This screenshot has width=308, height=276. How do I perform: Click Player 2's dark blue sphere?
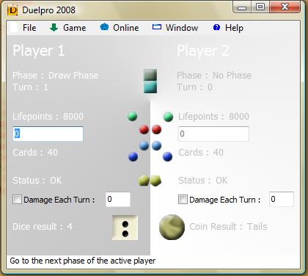point(167,156)
